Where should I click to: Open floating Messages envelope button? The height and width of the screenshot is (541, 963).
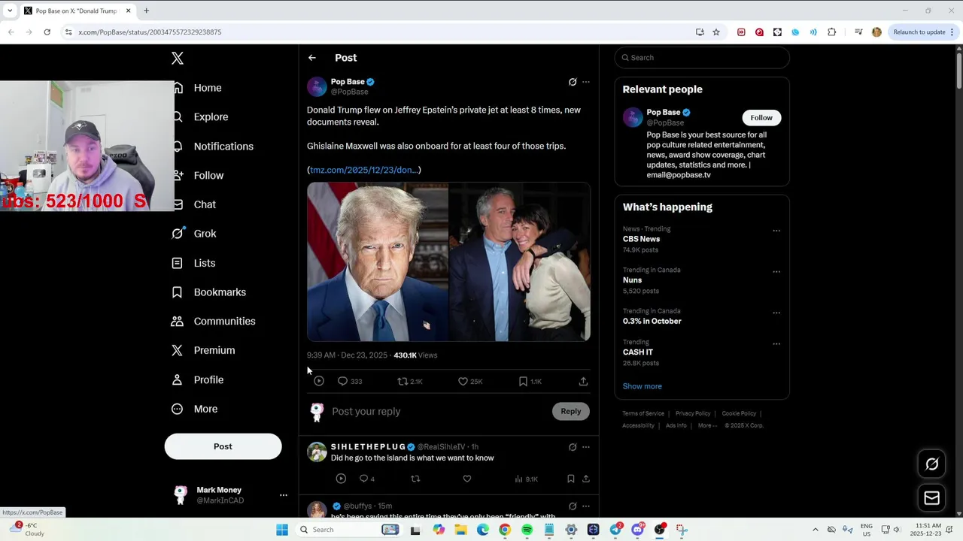pyautogui.click(x=931, y=497)
